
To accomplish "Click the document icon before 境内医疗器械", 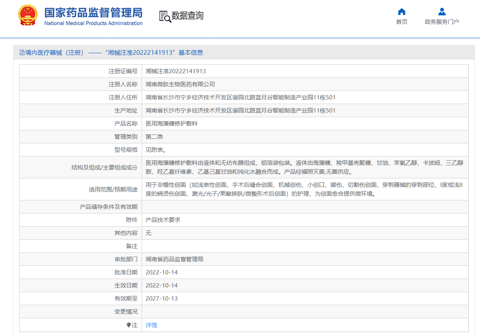I will [22, 53].
